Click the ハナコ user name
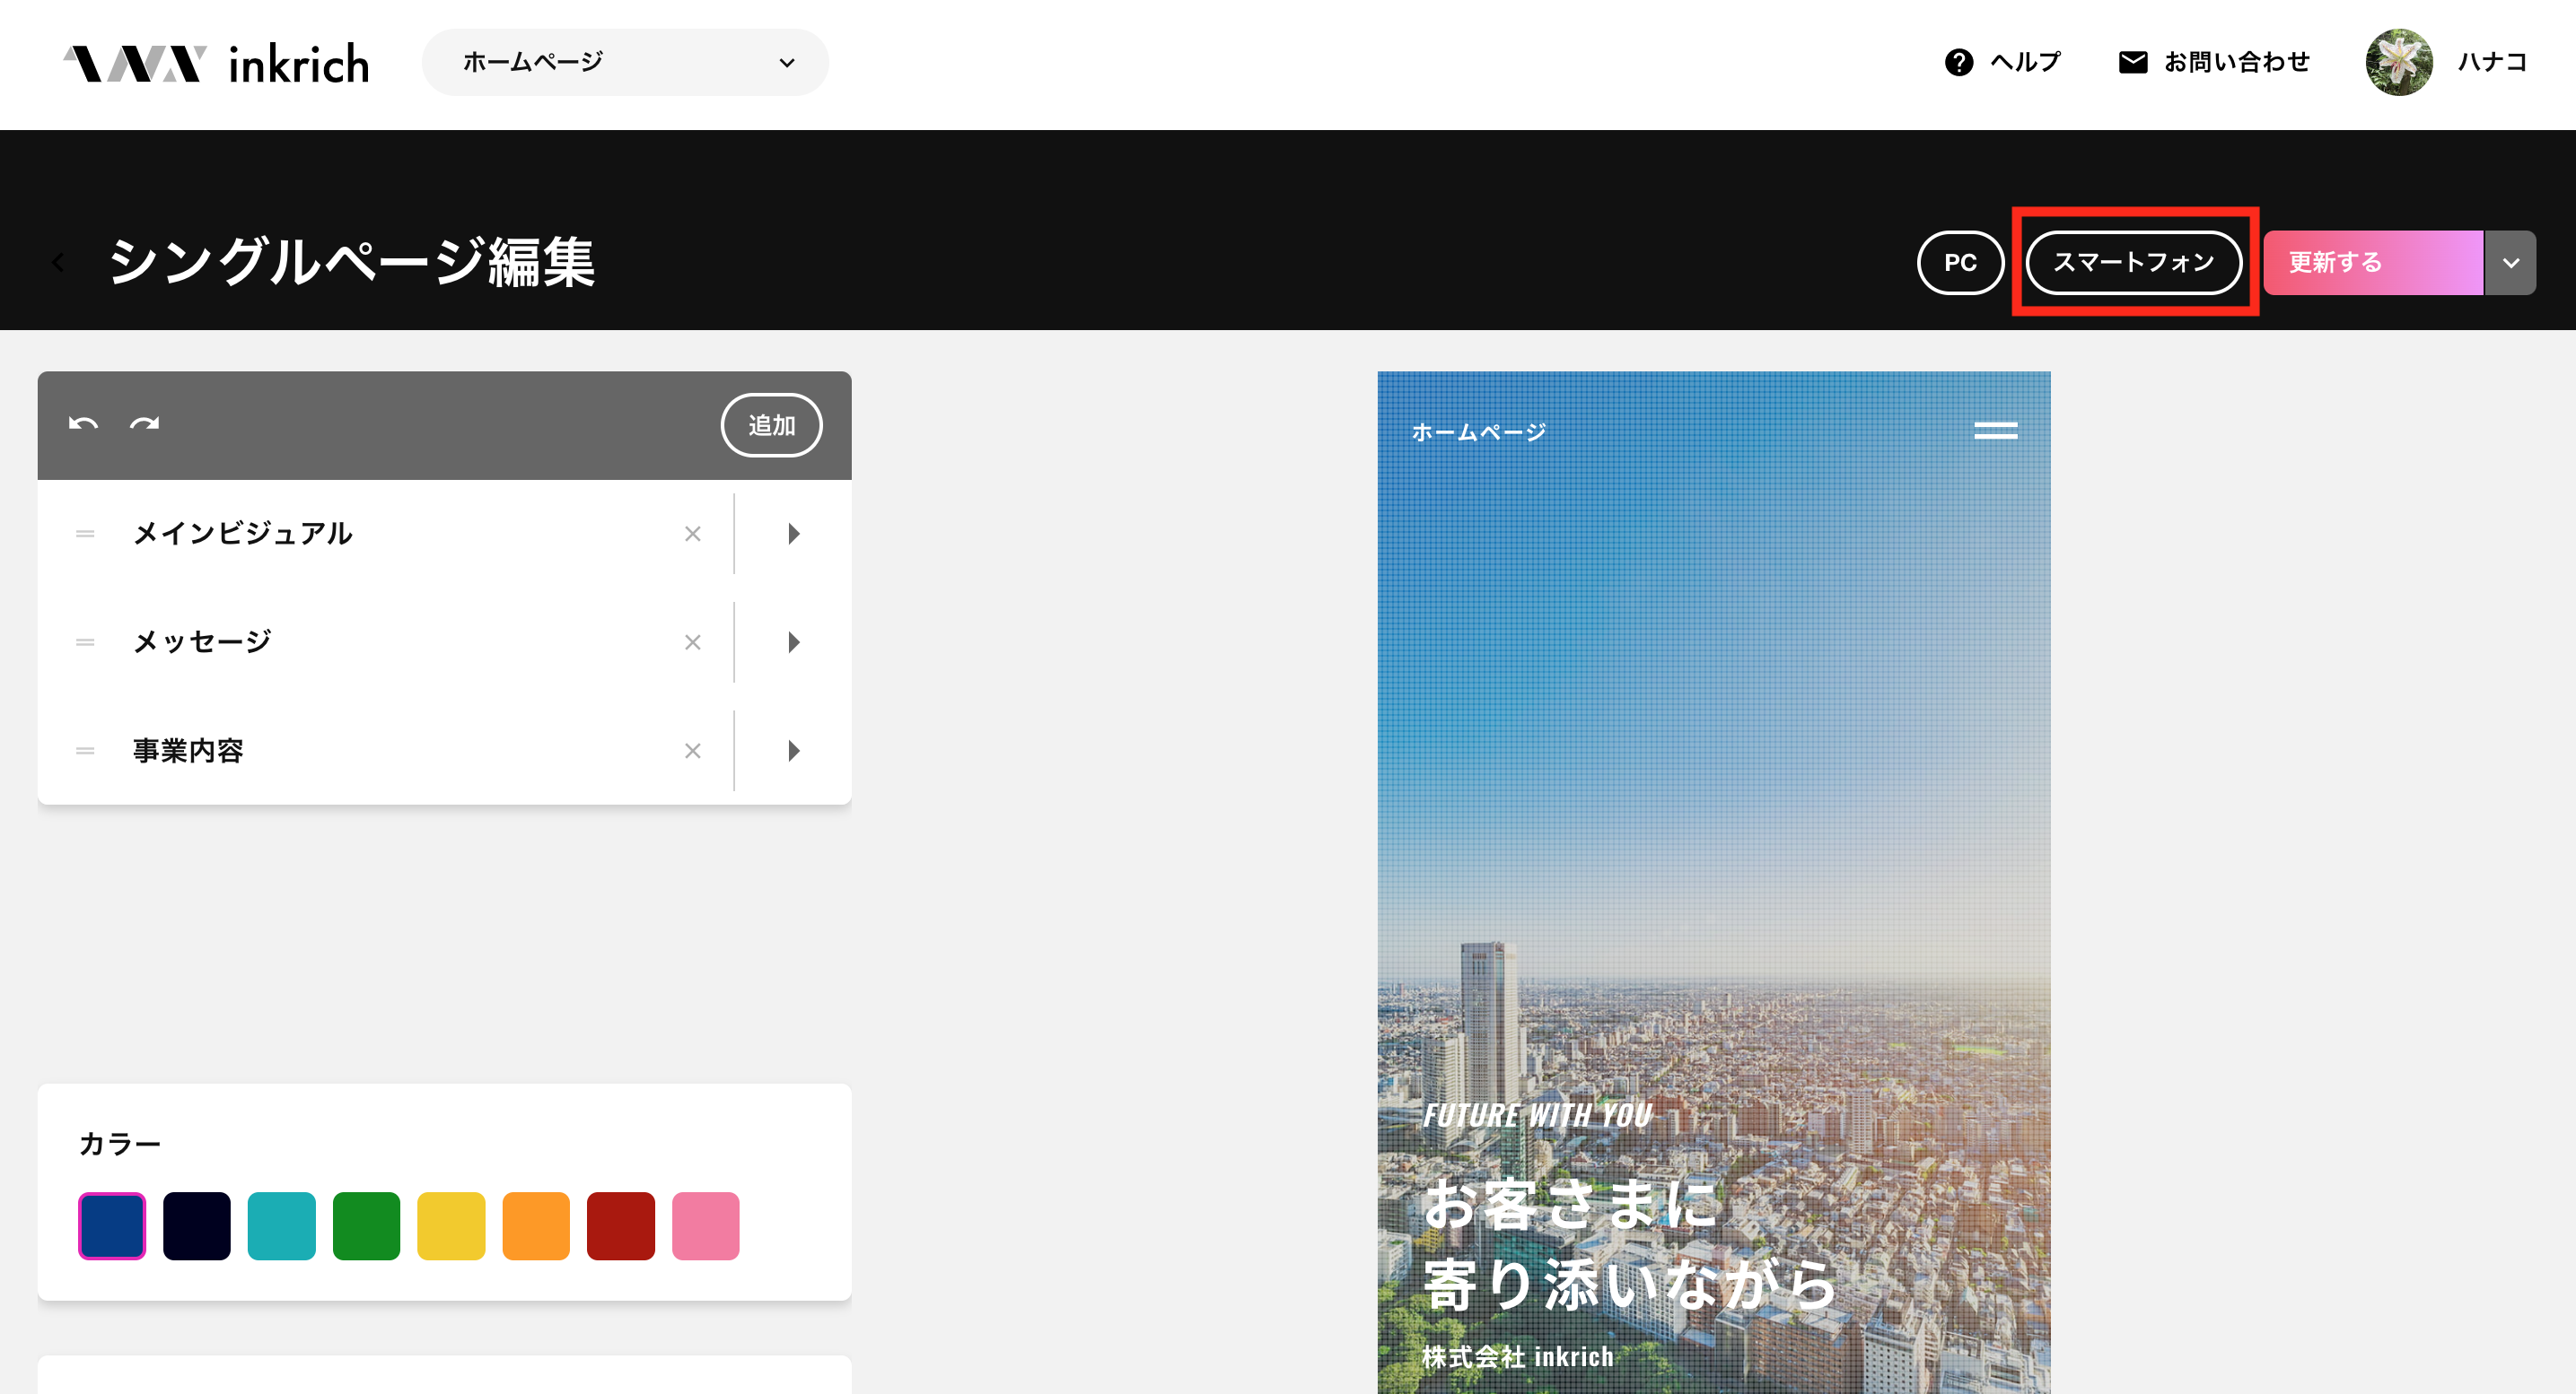Screen dimensions: 2576x1394 [2493, 62]
